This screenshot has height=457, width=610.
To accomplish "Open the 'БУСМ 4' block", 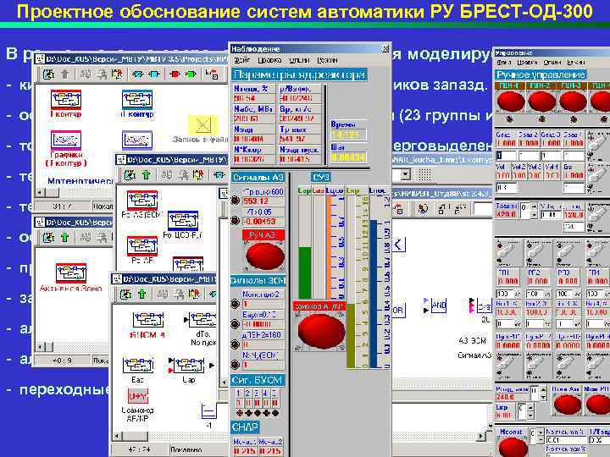I will (148, 321).
